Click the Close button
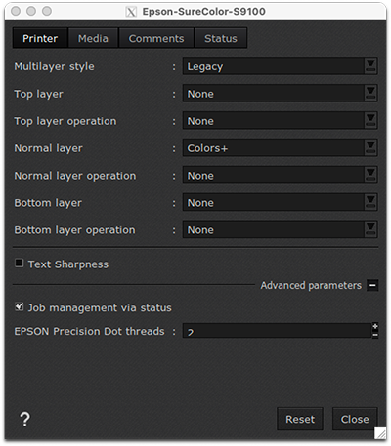Screen dimensions: 391x446 [355, 419]
